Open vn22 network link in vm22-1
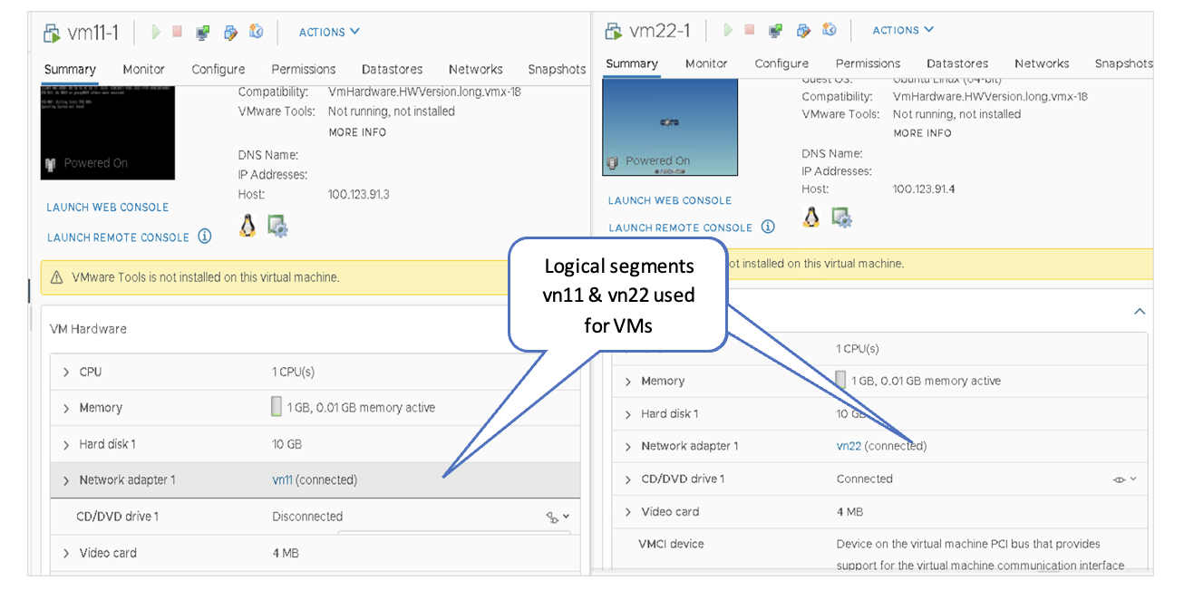 pos(849,446)
